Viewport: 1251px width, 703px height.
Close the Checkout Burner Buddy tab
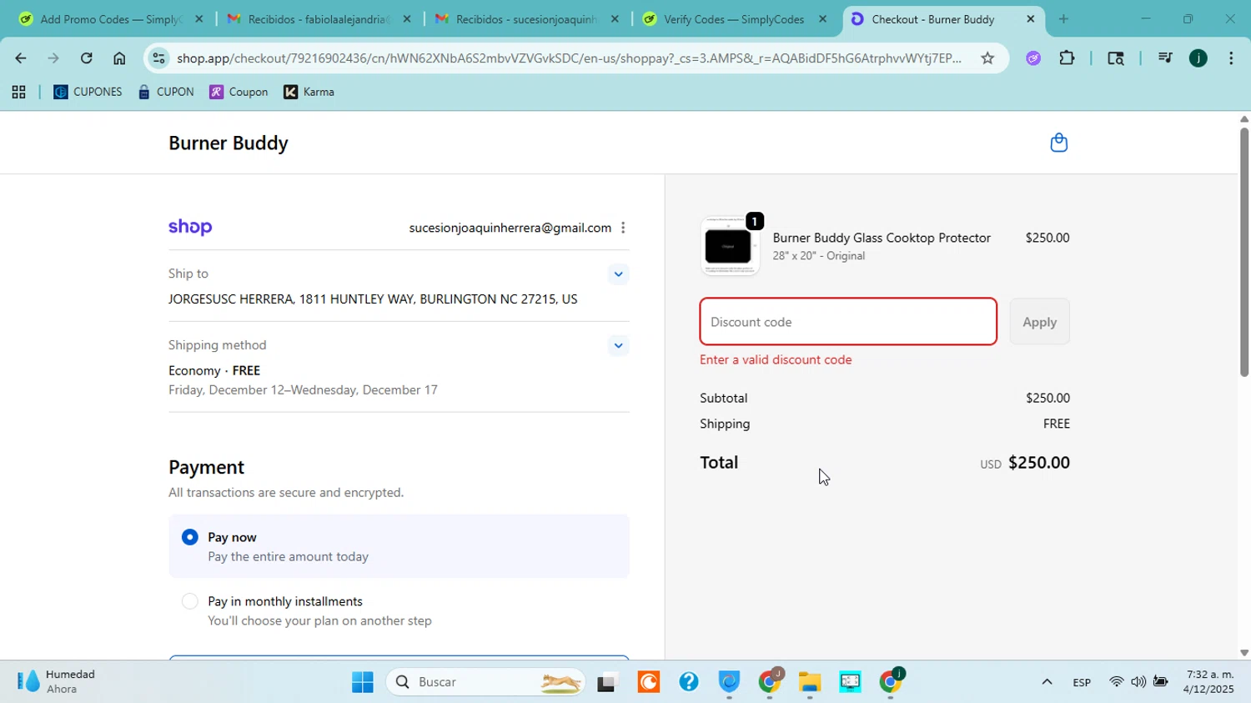tap(1030, 18)
